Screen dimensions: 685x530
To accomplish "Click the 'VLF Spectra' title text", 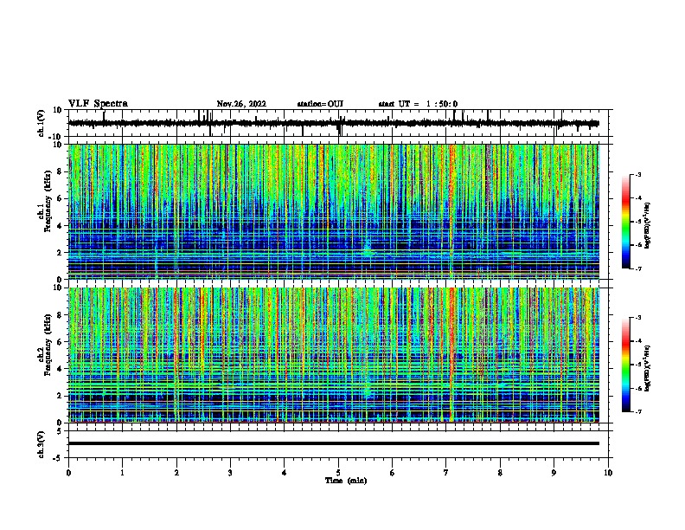I will 98,104.
